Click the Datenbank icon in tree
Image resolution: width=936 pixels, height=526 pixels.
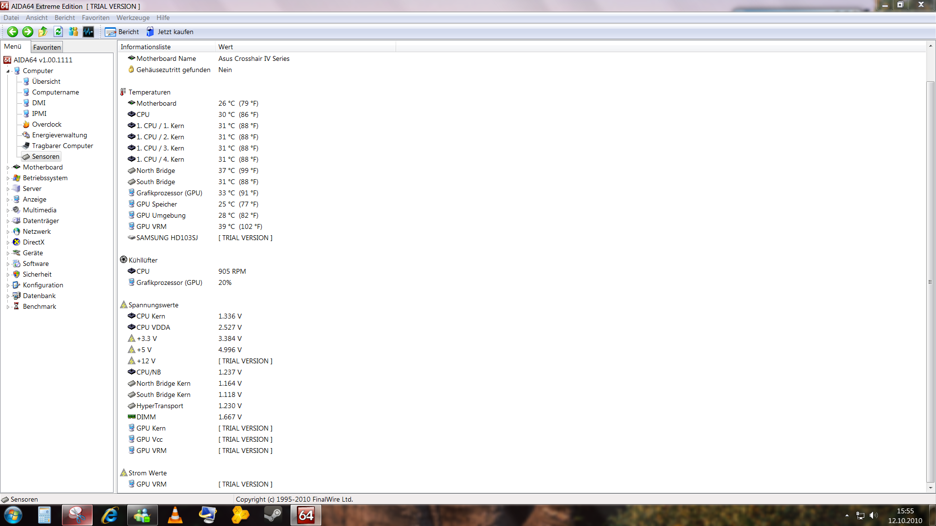pyautogui.click(x=17, y=296)
